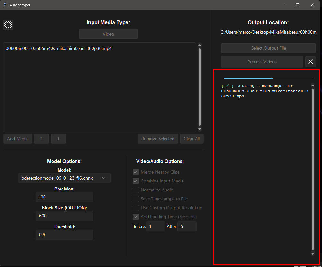Open the Model dropdown list
This screenshot has height=267, width=322.
pos(64,178)
